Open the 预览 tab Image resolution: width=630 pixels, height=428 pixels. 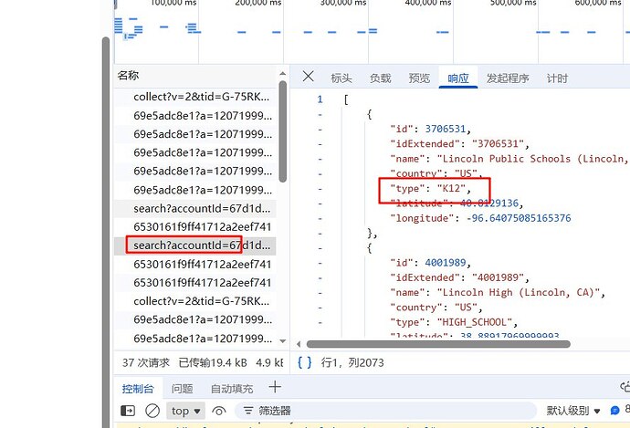pos(419,78)
